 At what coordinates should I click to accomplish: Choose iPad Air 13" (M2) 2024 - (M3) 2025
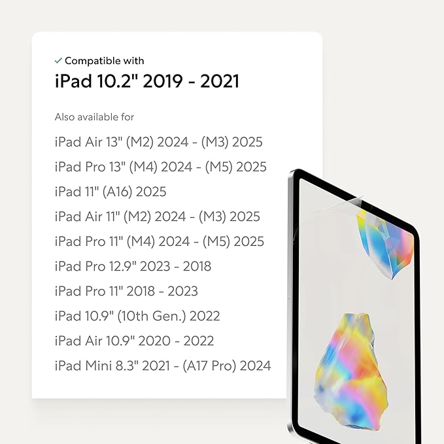[158, 142]
